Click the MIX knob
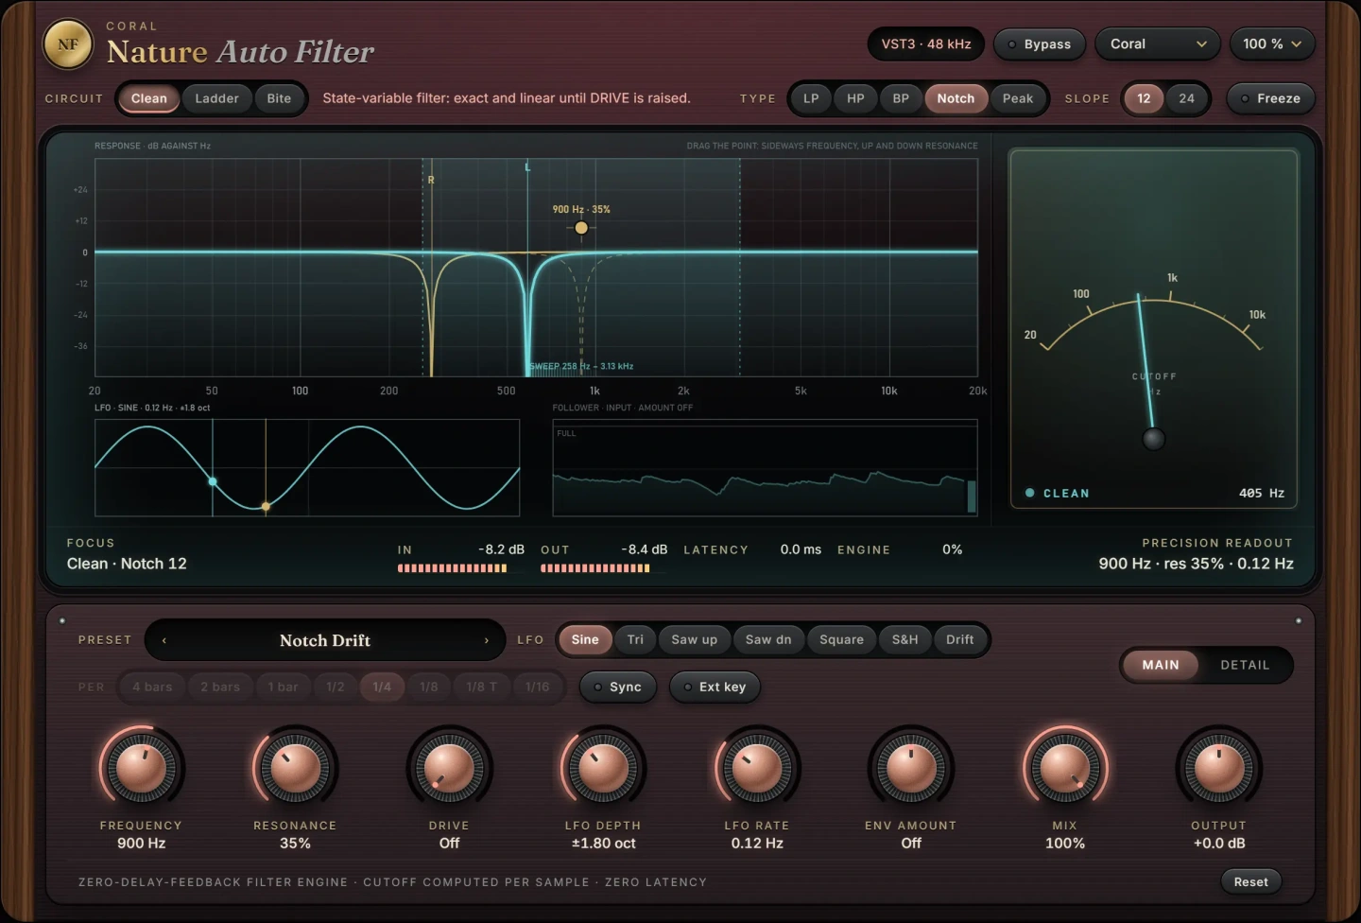The image size is (1361, 923). pos(1065,767)
